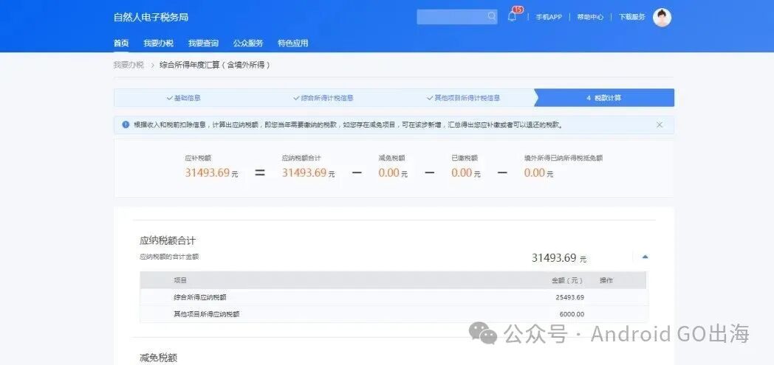Open the 下载服务 link
The width and height of the screenshot is (774, 365).
tap(632, 17)
